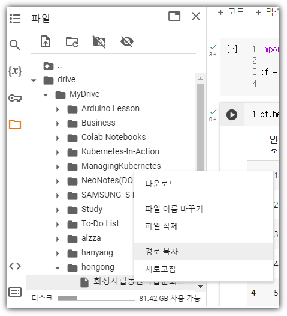Expand the ManagingKubernetes folder arrow

(58, 167)
